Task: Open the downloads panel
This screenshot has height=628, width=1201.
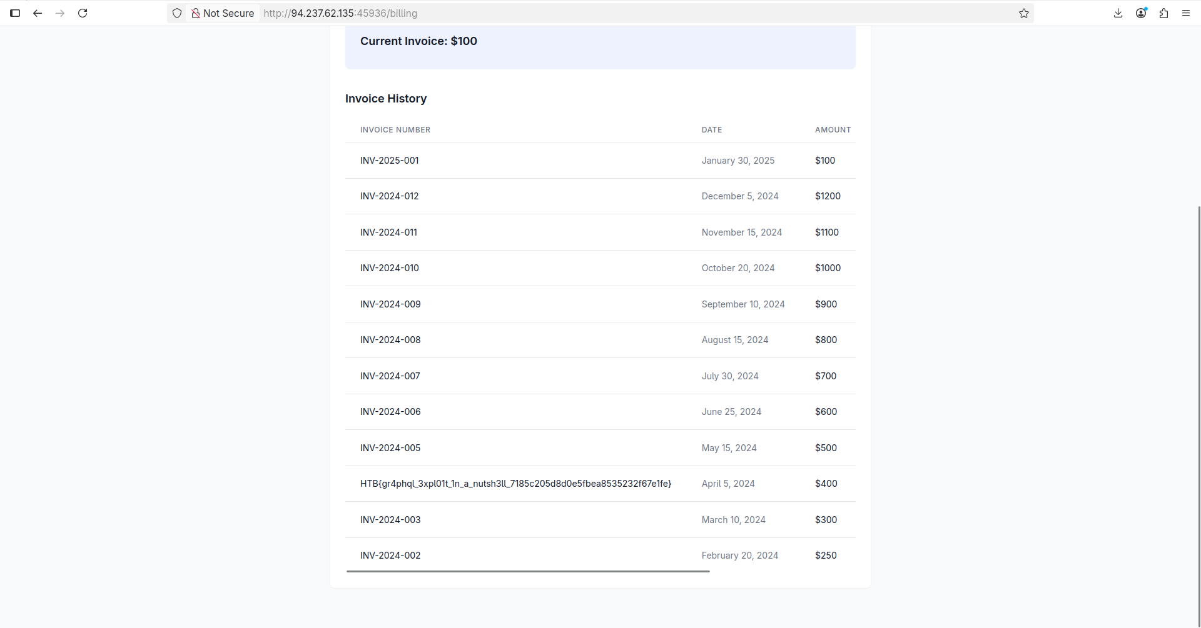Action: (x=1118, y=13)
